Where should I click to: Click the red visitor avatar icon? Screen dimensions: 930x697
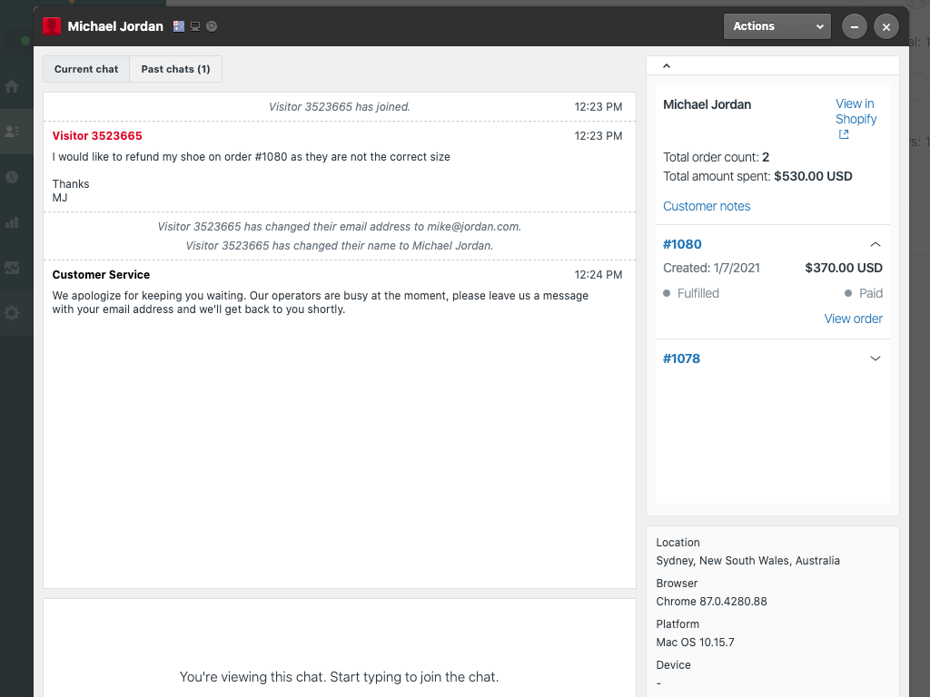(52, 26)
